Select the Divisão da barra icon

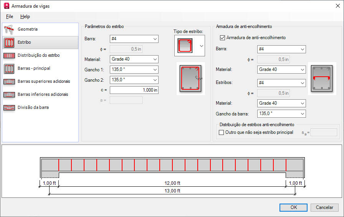(x=9, y=108)
